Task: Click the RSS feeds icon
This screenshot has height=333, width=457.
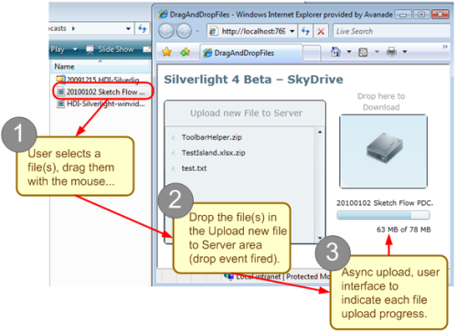Action: pos(363,52)
